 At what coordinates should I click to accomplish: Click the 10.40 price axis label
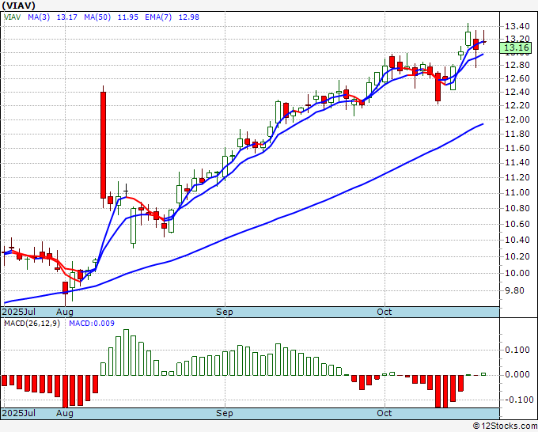pyautogui.click(x=517, y=240)
